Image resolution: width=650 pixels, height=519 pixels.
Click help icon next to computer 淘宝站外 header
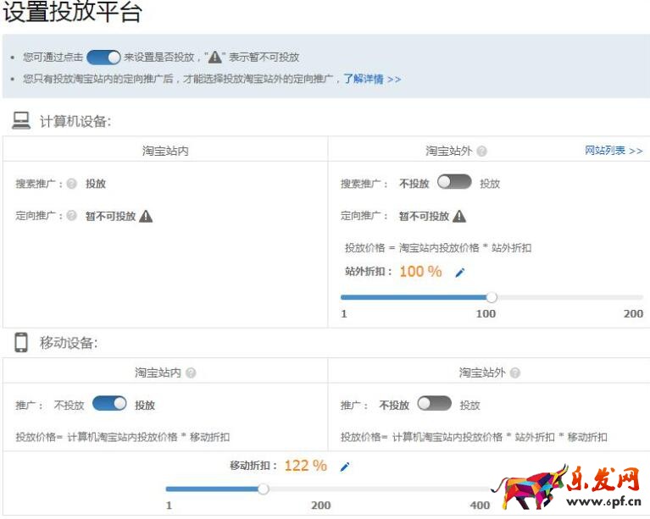[x=481, y=152]
